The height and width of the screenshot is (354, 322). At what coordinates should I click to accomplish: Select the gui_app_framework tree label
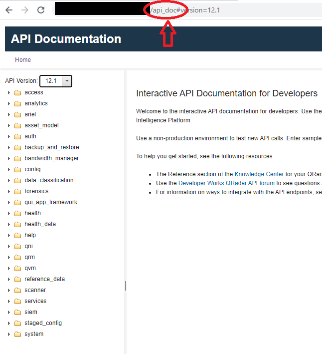pos(51,202)
